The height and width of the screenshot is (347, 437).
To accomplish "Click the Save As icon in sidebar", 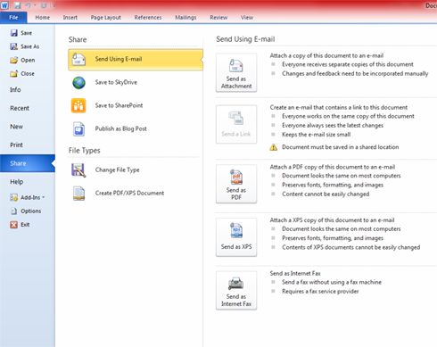I will (x=14, y=46).
